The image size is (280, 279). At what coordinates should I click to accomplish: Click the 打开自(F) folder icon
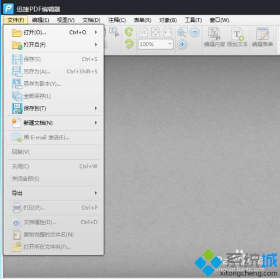tap(17, 45)
